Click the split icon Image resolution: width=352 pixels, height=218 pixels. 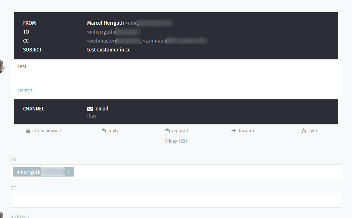click(304, 130)
